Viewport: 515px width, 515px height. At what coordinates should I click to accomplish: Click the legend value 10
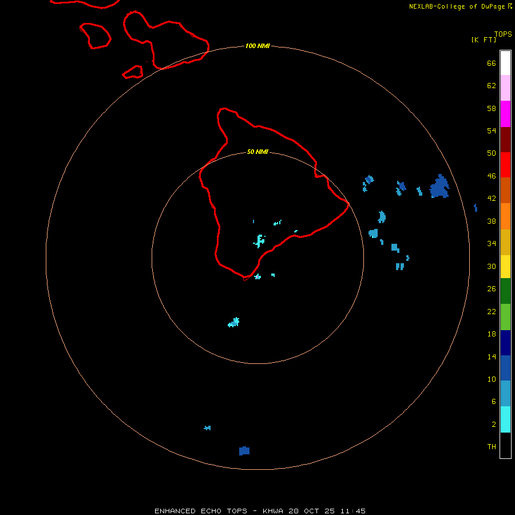click(492, 379)
